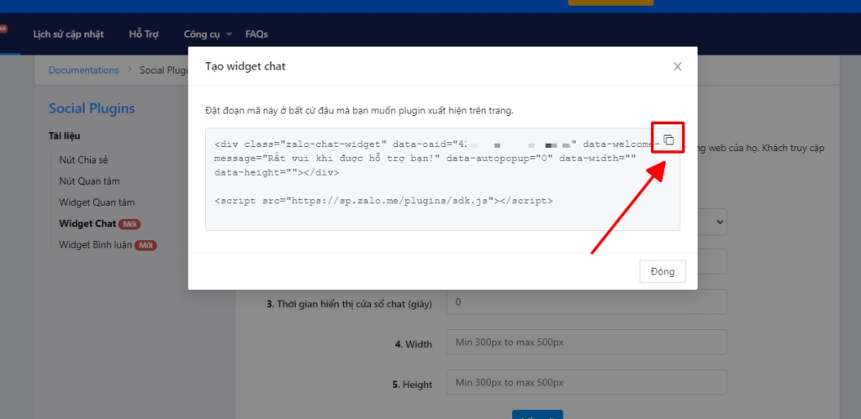Click the chat window display time field
The image size is (861, 419).
click(586, 302)
